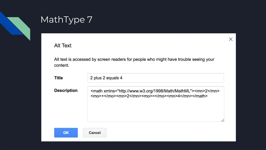Click the bold 'Description' label

(x=66, y=90)
